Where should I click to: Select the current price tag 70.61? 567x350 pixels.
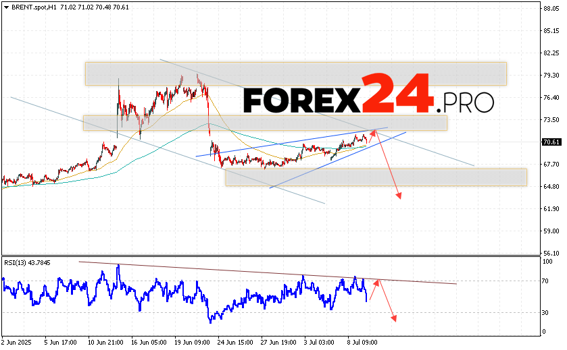tap(552, 142)
